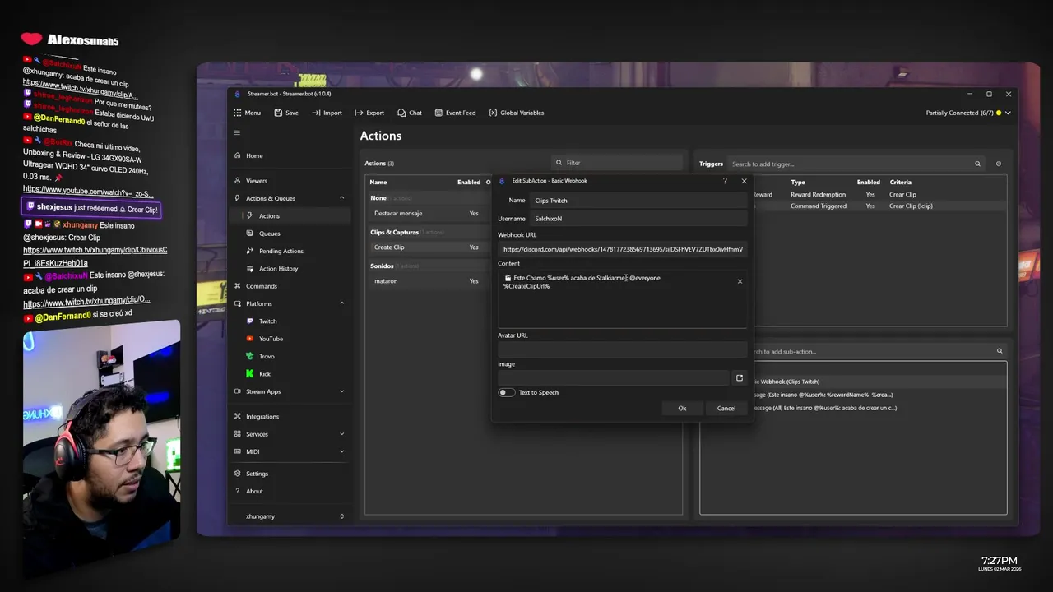Click the Triggers search magnifier icon
Image resolution: width=1053 pixels, height=592 pixels.
pos(977,164)
